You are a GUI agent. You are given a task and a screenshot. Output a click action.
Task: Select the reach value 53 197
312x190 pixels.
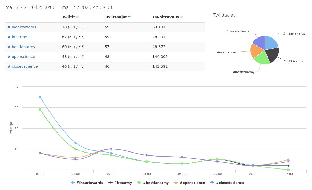[159, 27]
